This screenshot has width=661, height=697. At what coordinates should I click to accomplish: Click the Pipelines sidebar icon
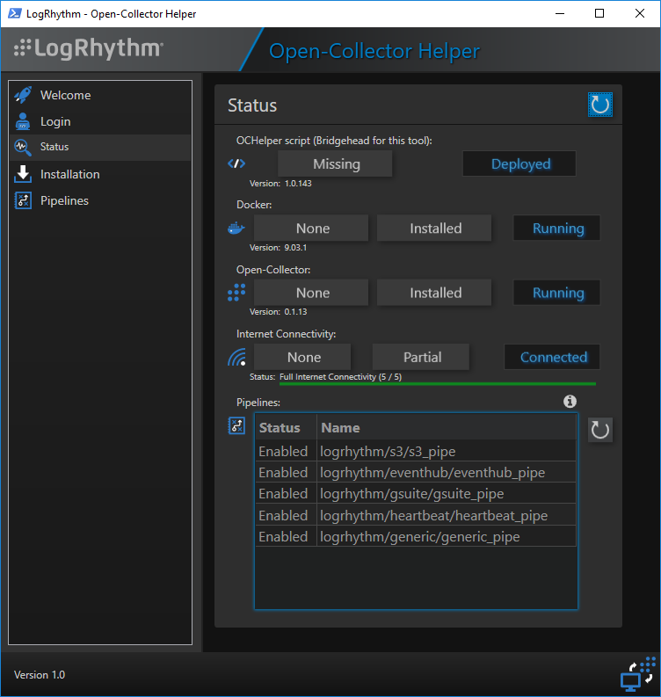click(23, 200)
